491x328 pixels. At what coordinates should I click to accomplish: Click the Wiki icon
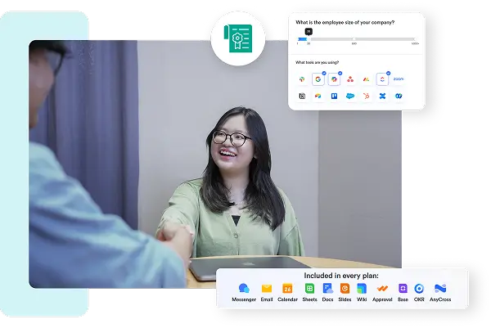click(x=362, y=289)
